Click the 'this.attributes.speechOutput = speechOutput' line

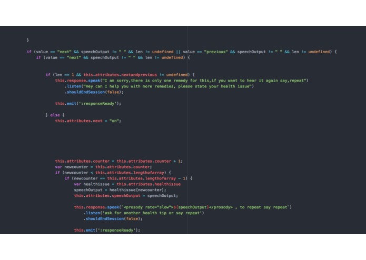pyautogui.click(x=126, y=196)
